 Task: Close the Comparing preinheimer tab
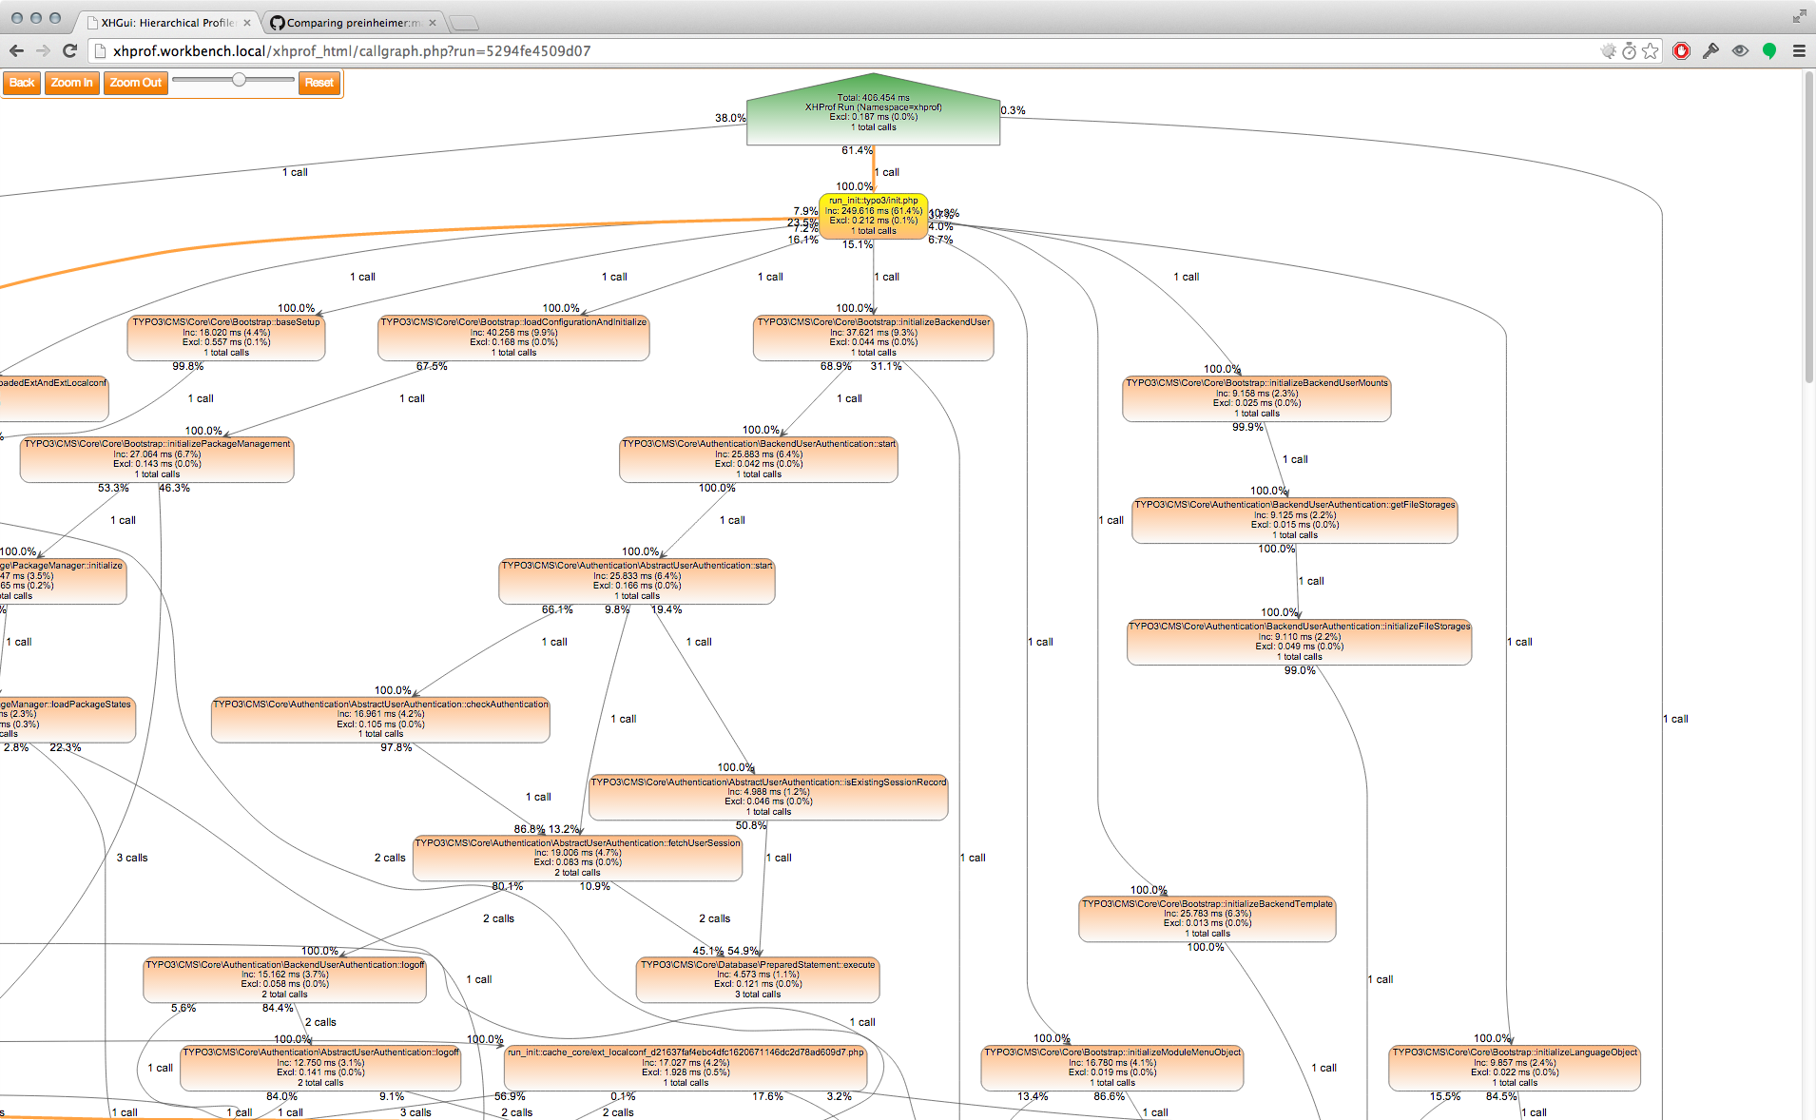(433, 22)
